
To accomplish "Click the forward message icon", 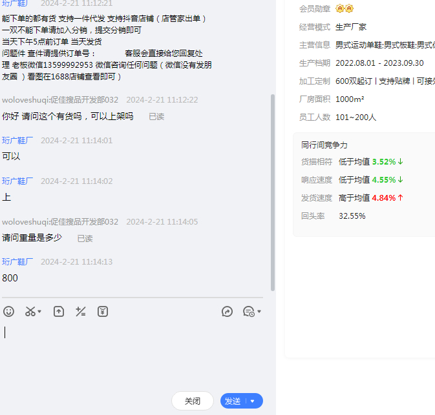I will [227, 312].
